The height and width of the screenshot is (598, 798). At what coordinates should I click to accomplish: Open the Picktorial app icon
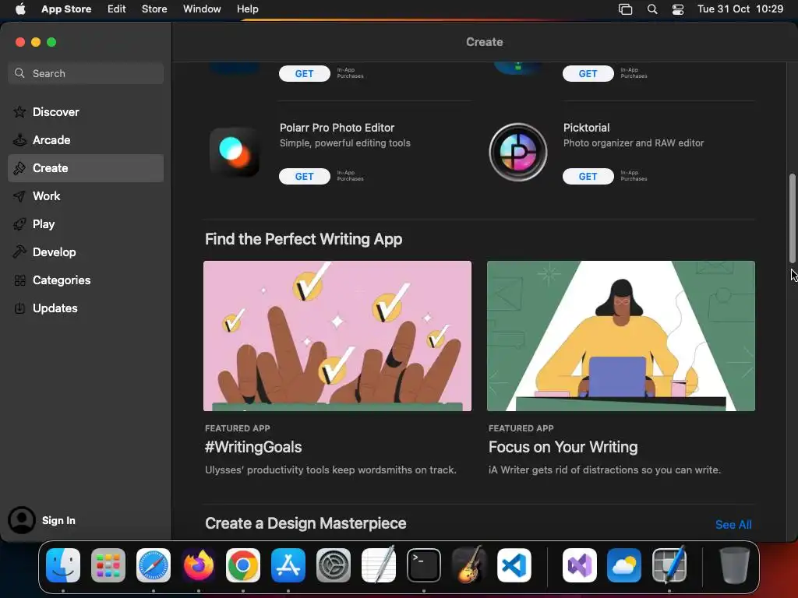(x=517, y=152)
